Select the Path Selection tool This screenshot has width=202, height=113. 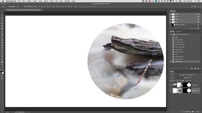click(x=2, y=56)
